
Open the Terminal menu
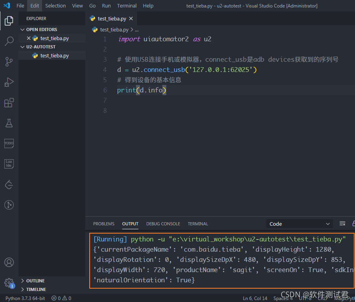point(127,6)
